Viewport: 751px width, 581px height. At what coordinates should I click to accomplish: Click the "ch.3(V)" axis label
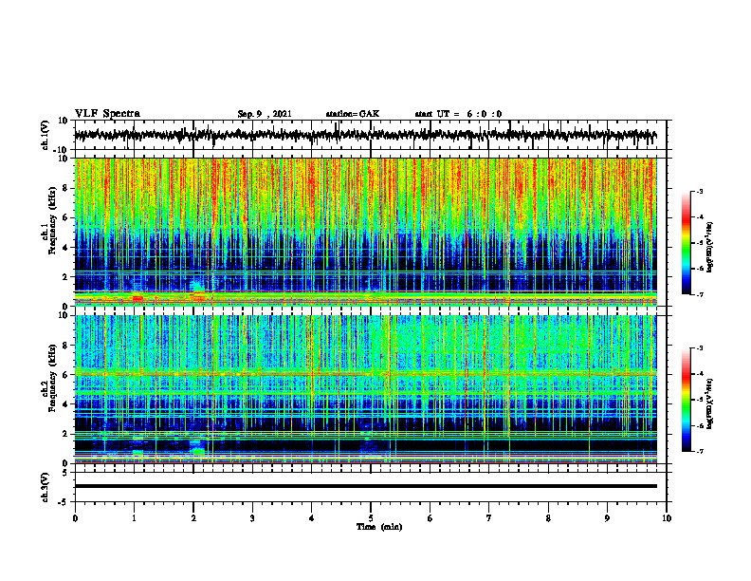tap(46, 487)
